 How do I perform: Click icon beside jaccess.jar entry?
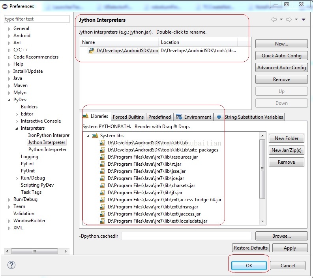pos(102,214)
